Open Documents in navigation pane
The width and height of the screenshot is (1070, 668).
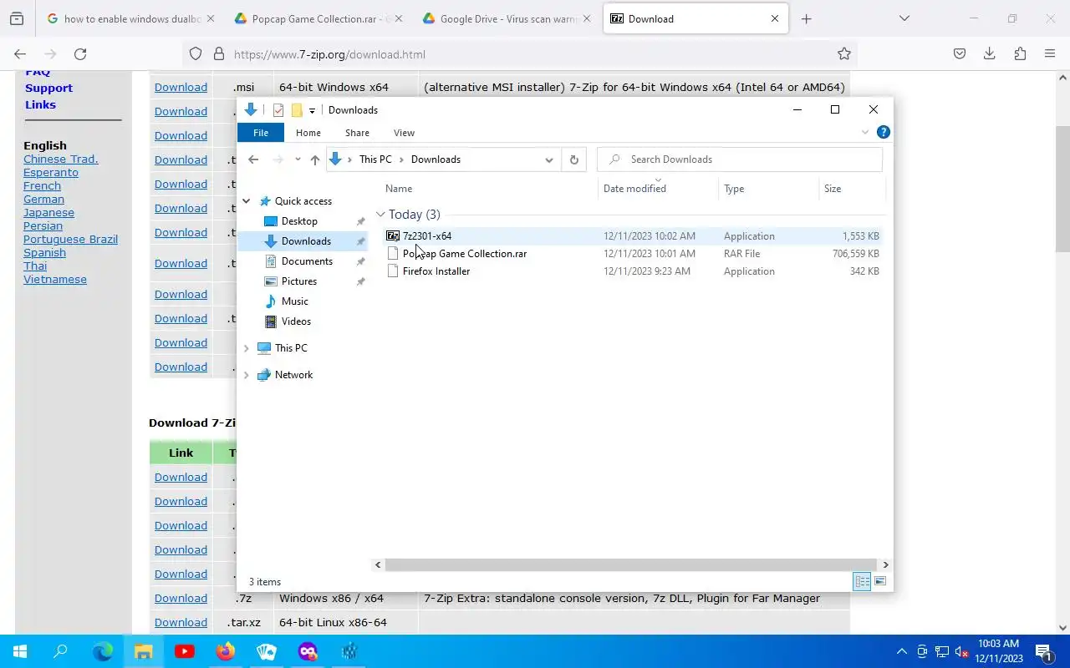[x=307, y=261]
